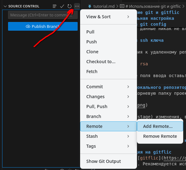
Task: Expand the View & Sort submenu
Action: (108, 17)
